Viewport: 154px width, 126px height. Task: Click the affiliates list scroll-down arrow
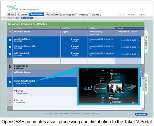[143, 109]
